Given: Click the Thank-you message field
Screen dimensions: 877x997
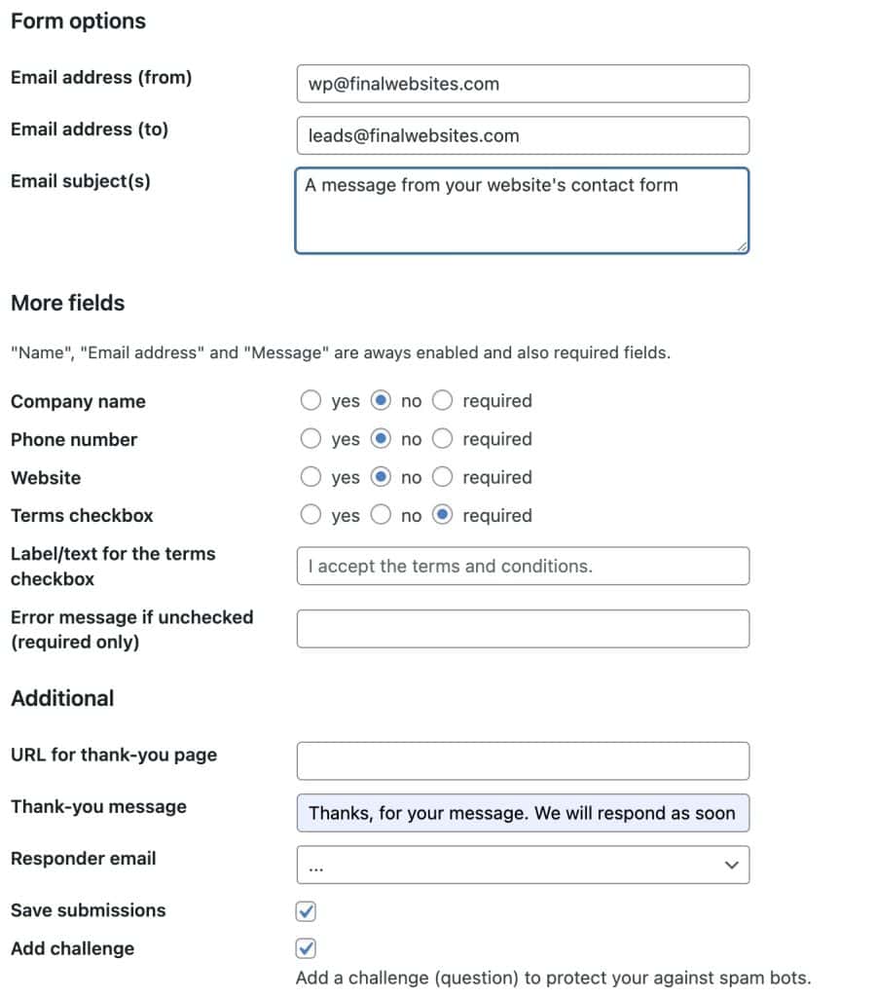Looking at the screenshot, I should pos(522,813).
